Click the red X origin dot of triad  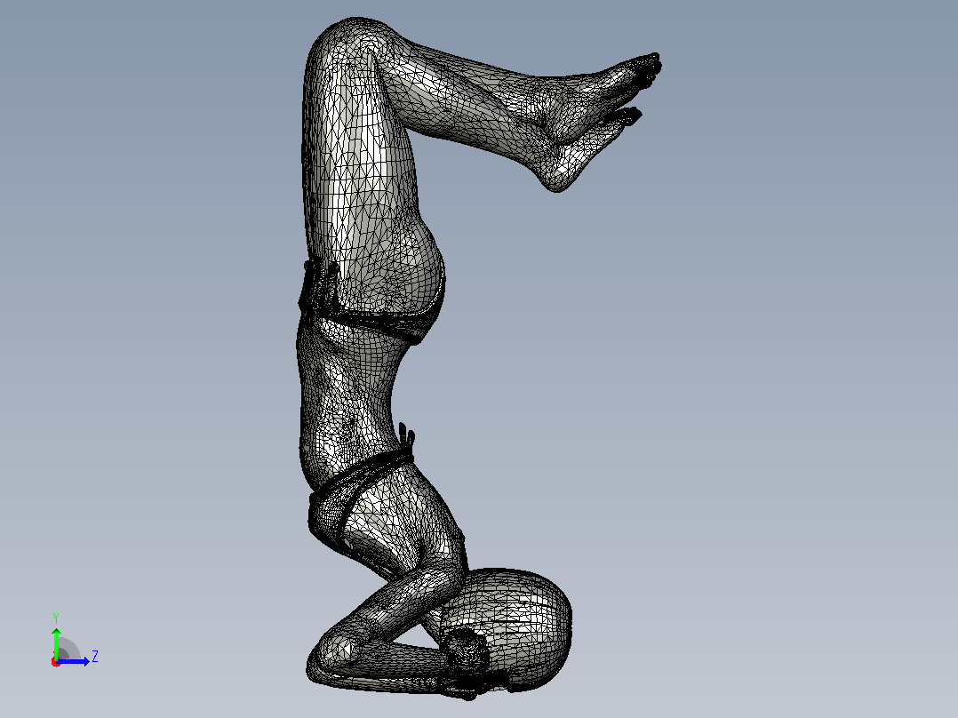coord(55,663)
